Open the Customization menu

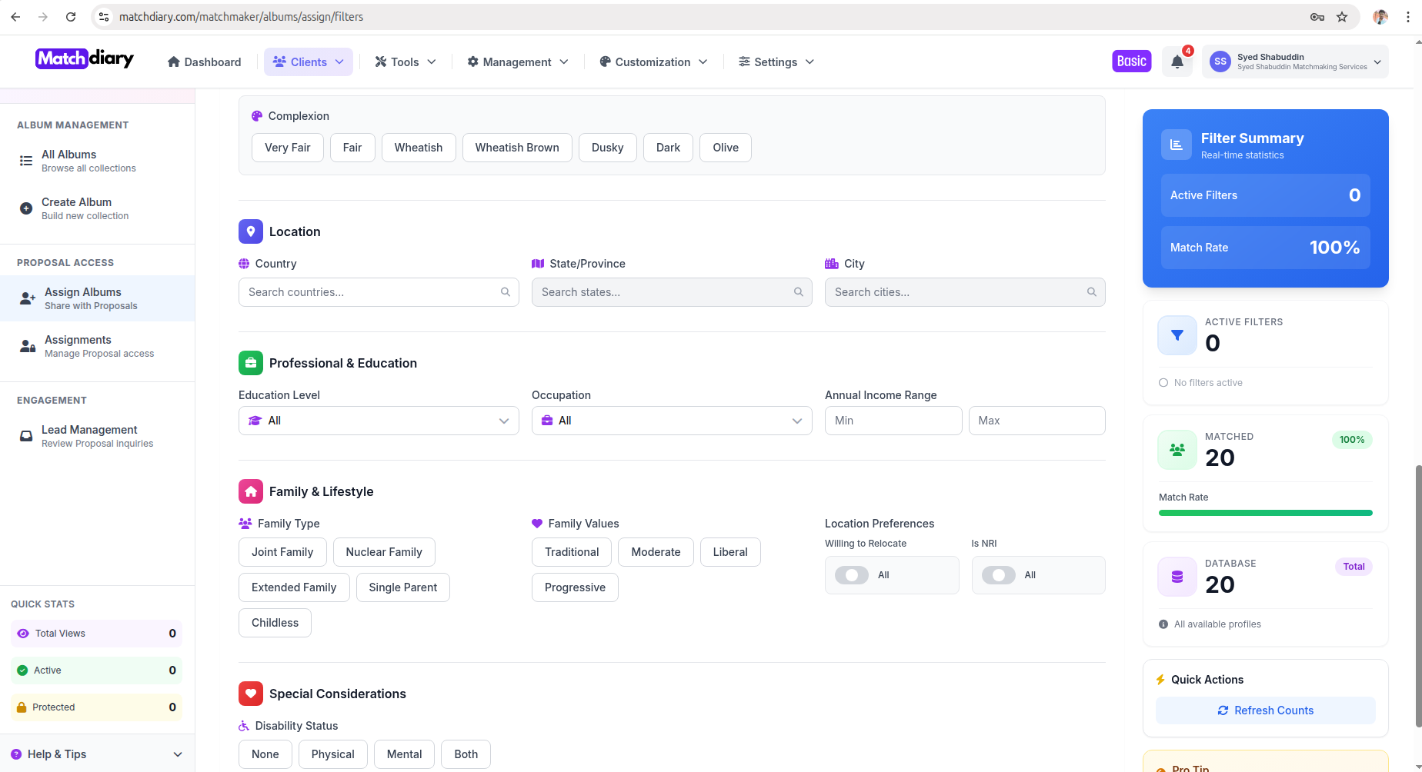pyautogui.click(x=653, y=62)
